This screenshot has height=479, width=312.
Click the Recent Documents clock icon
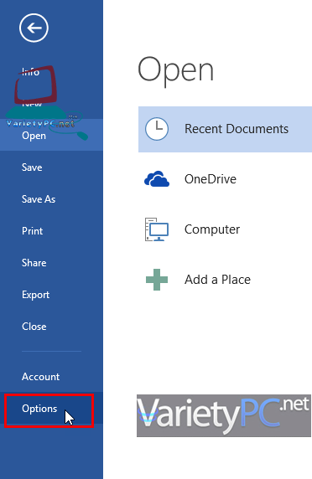point(157,129)
